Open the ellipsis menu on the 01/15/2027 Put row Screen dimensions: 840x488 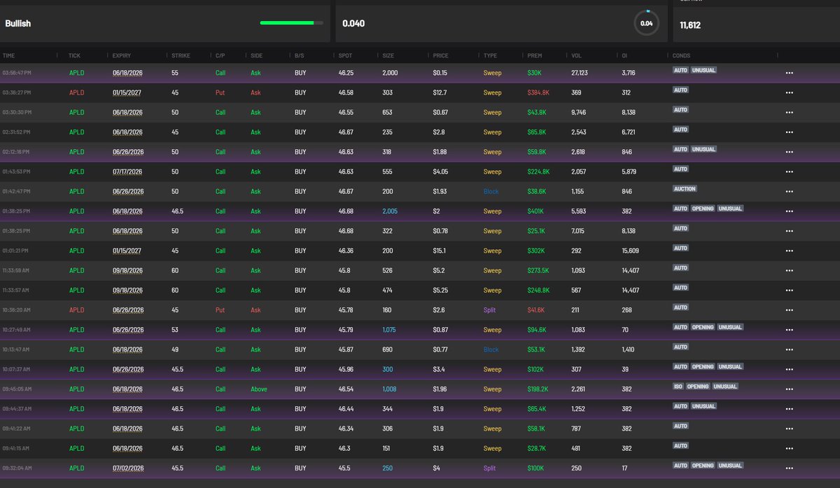click(789, 92)
